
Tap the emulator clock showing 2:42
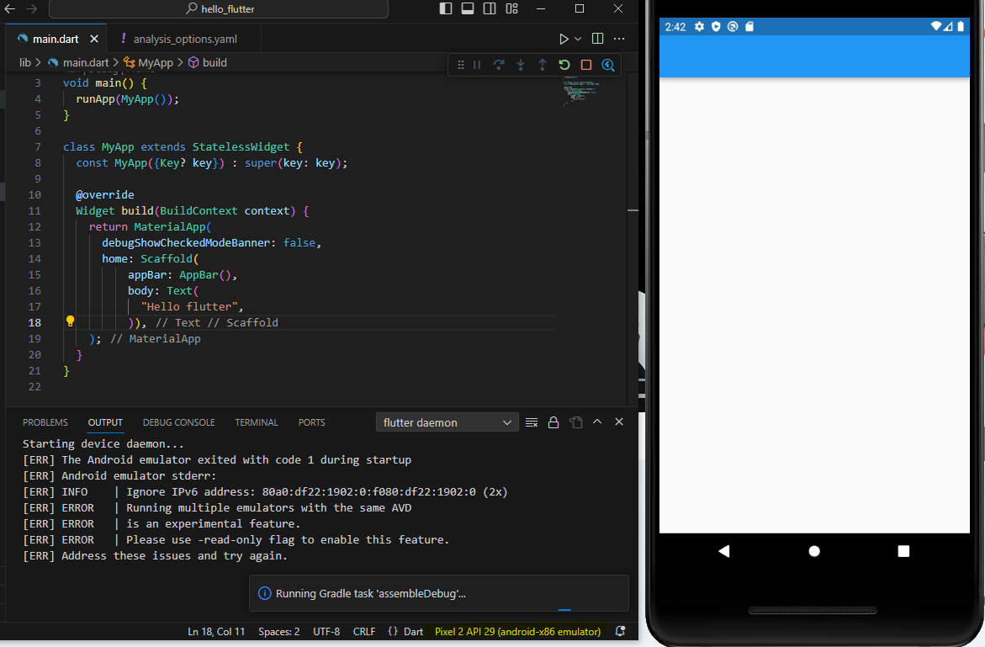pos(675,26)
